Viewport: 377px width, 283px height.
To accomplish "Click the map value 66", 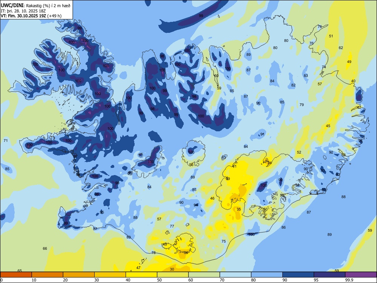I will pyautogui.click(x=45, y=248).
